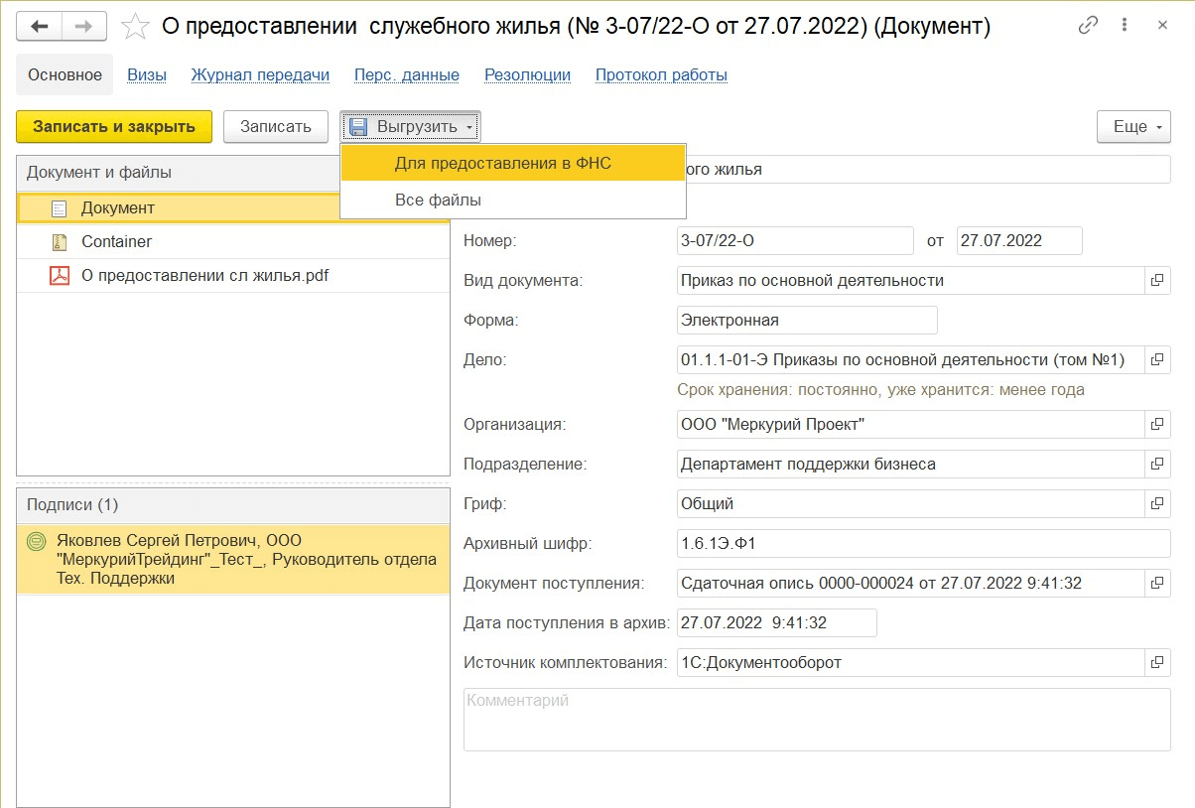Click the Документ поступления field

pos(911,584)
